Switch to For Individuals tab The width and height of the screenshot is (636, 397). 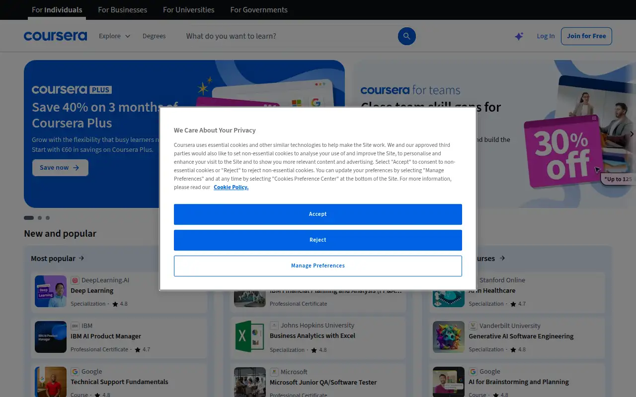57,10
